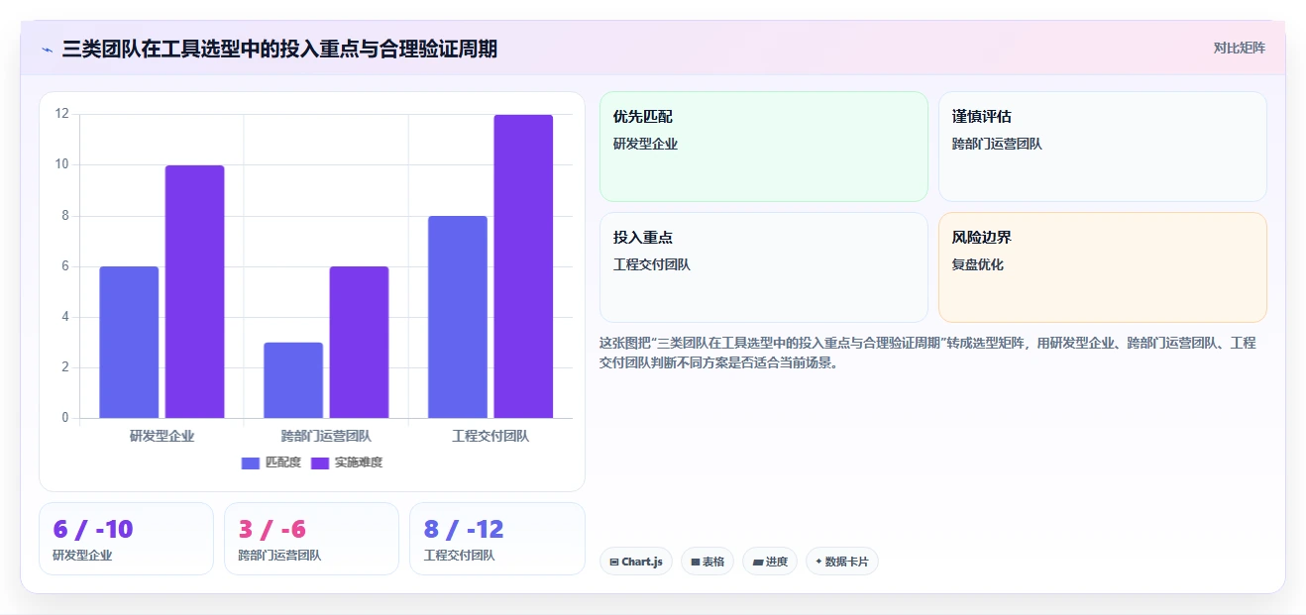Viewport: 1306px width, 615px height.
Task: Click the sparkle icon in 数据卡片 chip
Action: 818,562
